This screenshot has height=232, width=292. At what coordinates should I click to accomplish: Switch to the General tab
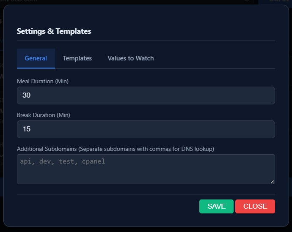coord(36,58)
